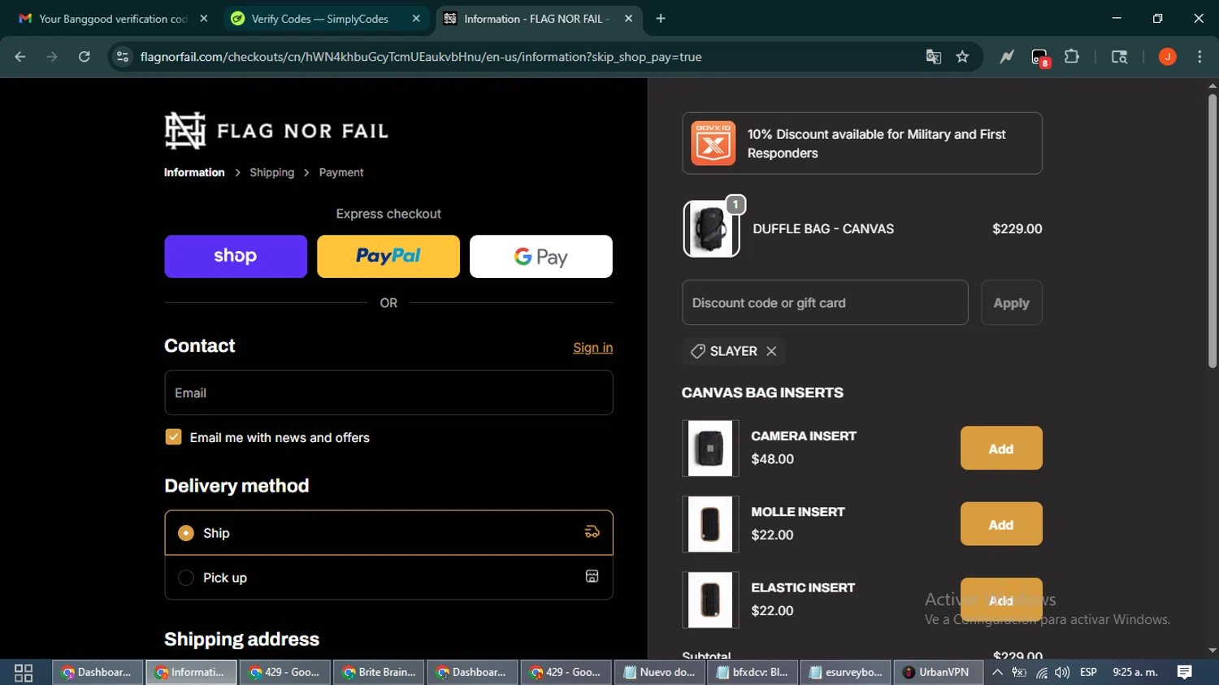Open the GovX ID discount icon
The width and height of the screenshot is (1219, 685).
coord(713,143)
